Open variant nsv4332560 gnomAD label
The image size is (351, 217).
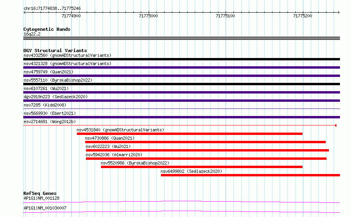(67, 55)
